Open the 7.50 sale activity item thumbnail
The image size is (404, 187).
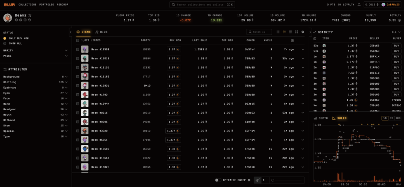(x=324, y=73)
